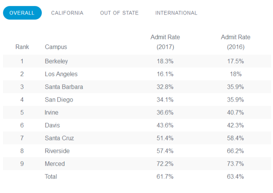Click the Davis campus name
The width and height of the screenshot is (273, 193).
pyautogui.click(x=52, y=125)
